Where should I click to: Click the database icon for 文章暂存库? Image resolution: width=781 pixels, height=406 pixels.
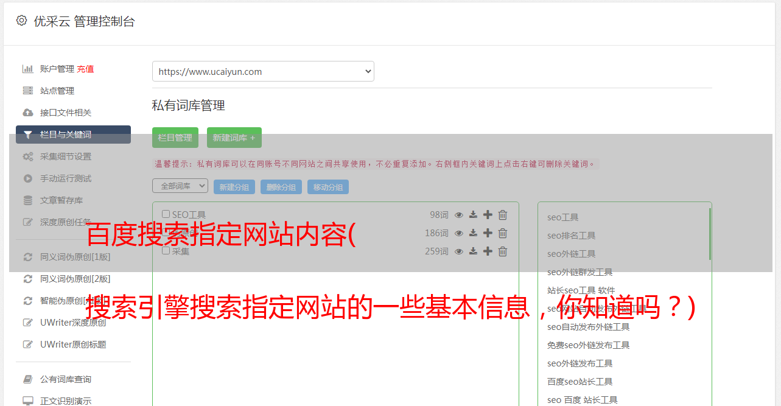click(x=27, y=200)
